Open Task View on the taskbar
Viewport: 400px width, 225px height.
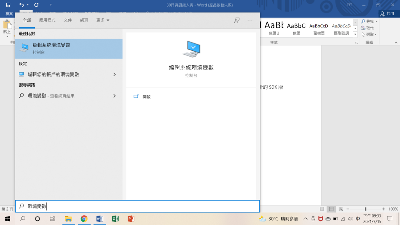(x=53, y=219)
